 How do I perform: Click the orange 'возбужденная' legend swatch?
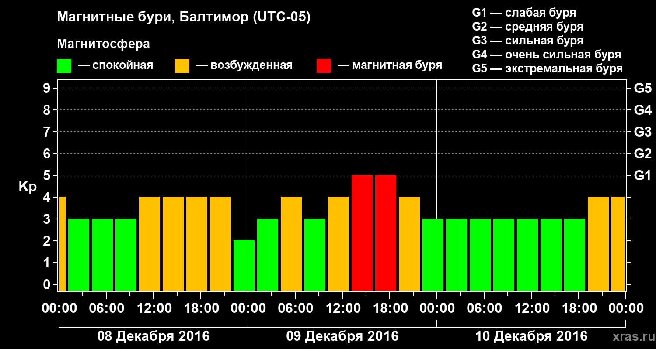click(x=182, y=66)
